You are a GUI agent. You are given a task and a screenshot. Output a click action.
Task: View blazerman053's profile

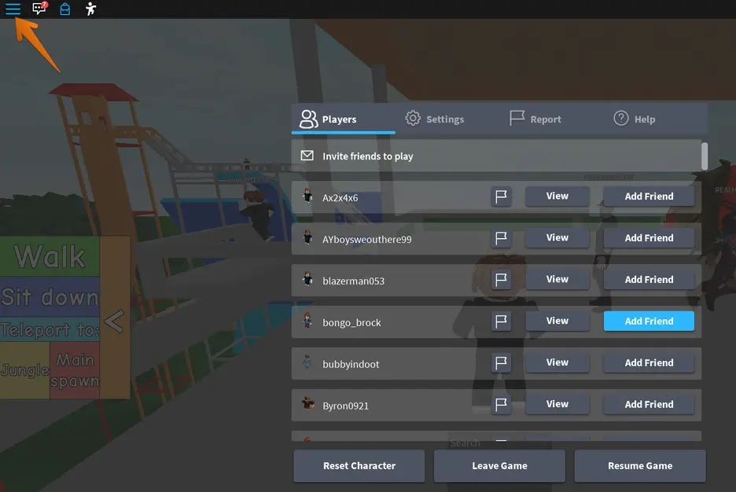(x=558, y=279)
